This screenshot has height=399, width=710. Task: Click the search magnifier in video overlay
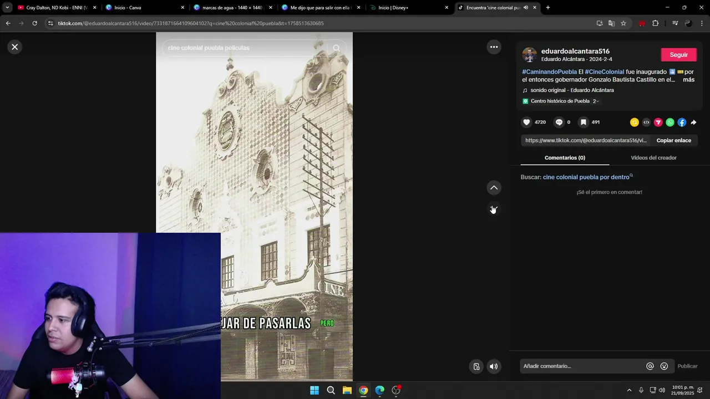(x=336, y=48)
